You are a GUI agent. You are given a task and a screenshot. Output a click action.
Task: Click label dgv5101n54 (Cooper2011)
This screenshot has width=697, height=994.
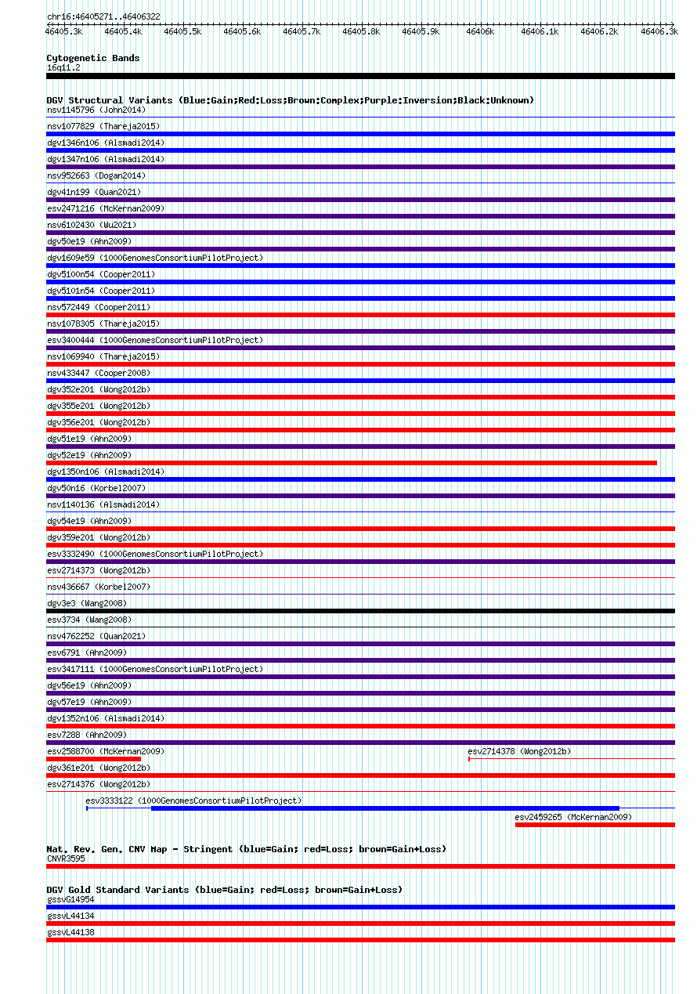(101, 291)
